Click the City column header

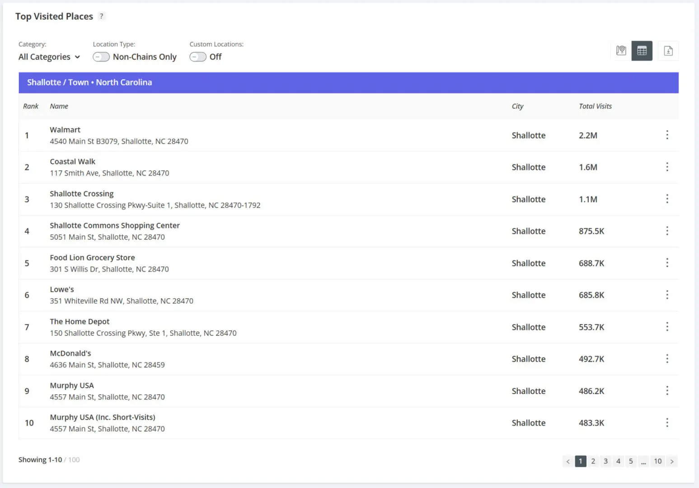(517, 106)
